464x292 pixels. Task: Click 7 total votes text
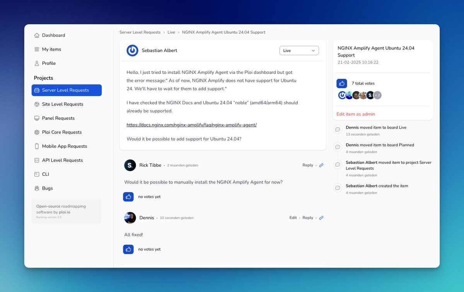coord(363,83)
